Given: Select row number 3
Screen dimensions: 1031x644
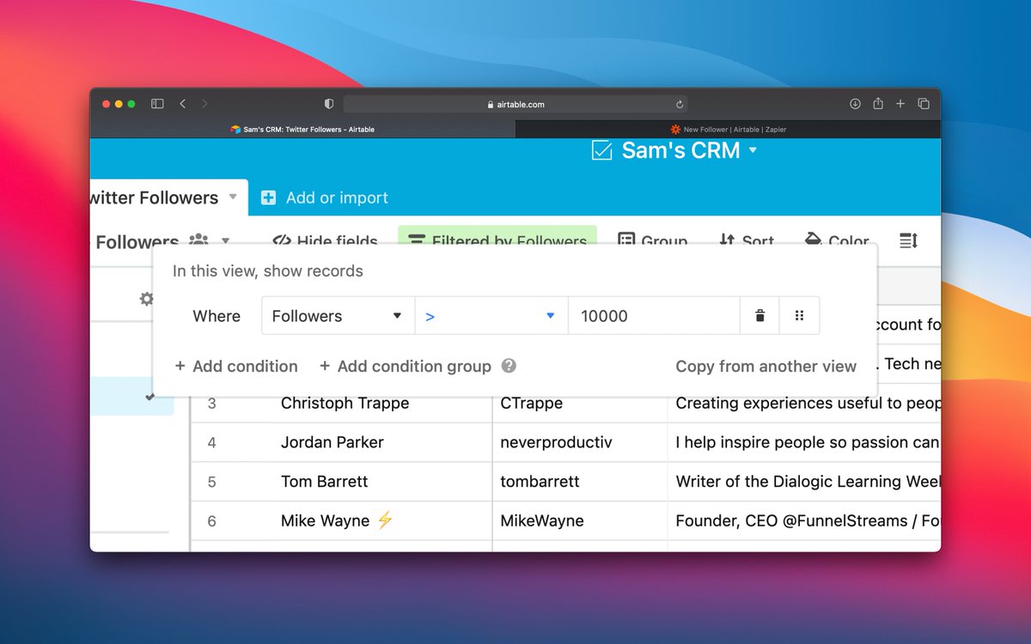Looking at the screenshot, I should (211, 404).
